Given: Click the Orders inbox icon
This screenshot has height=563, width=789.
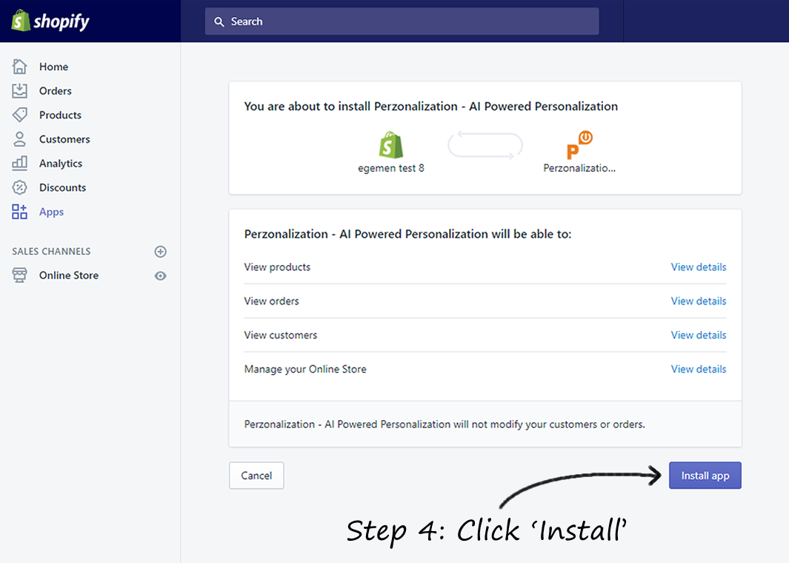Looking at the screenshot, I should point(19,90).
